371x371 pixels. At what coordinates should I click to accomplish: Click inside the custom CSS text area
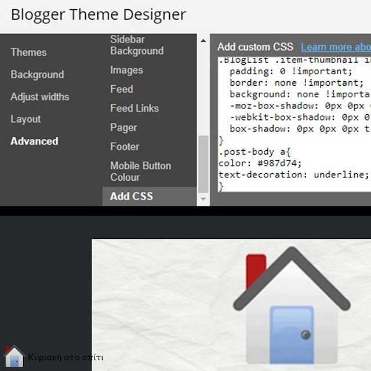pos(294,125)
